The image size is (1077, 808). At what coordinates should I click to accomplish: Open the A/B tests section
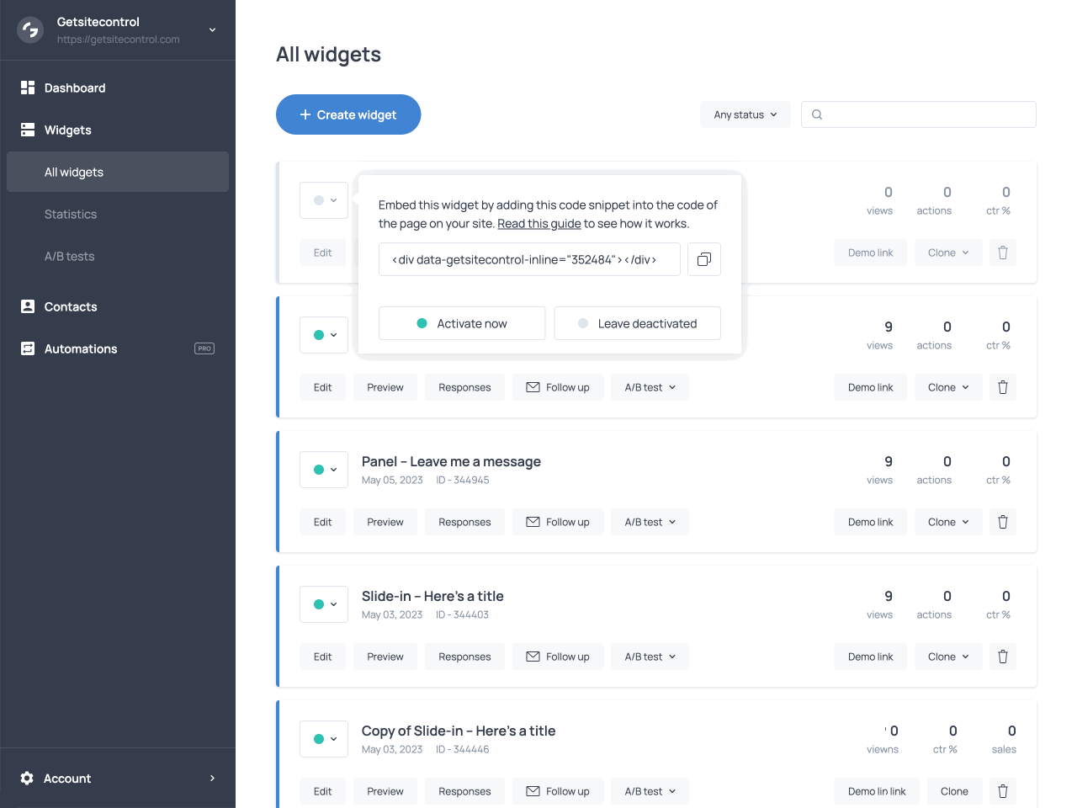pyautogui.click(x=67, y=256)
